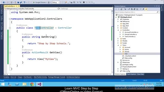164x92 pixels.
Task: Select HomeController.cs in Solution Explorer
Action: 131,34
